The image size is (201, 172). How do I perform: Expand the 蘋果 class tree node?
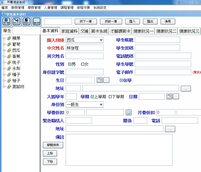tap(4, 38)
